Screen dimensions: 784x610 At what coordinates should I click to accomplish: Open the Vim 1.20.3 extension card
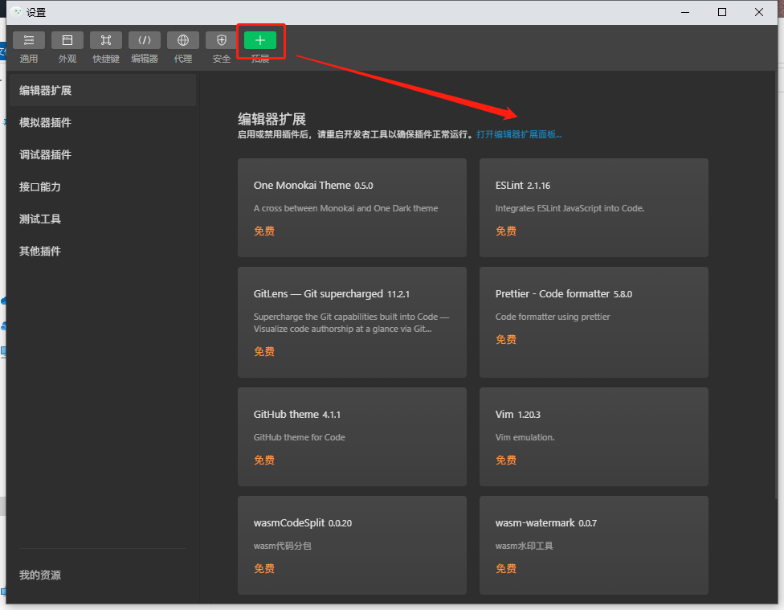click(594, 437)
